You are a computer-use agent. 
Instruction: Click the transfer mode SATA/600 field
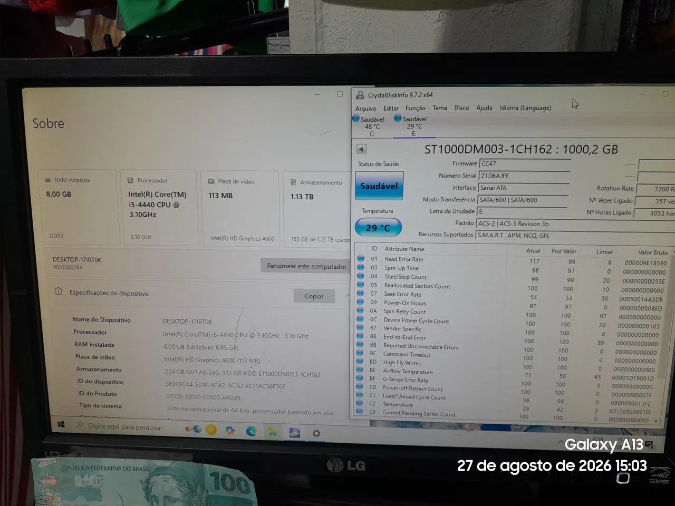click(522, 200)
